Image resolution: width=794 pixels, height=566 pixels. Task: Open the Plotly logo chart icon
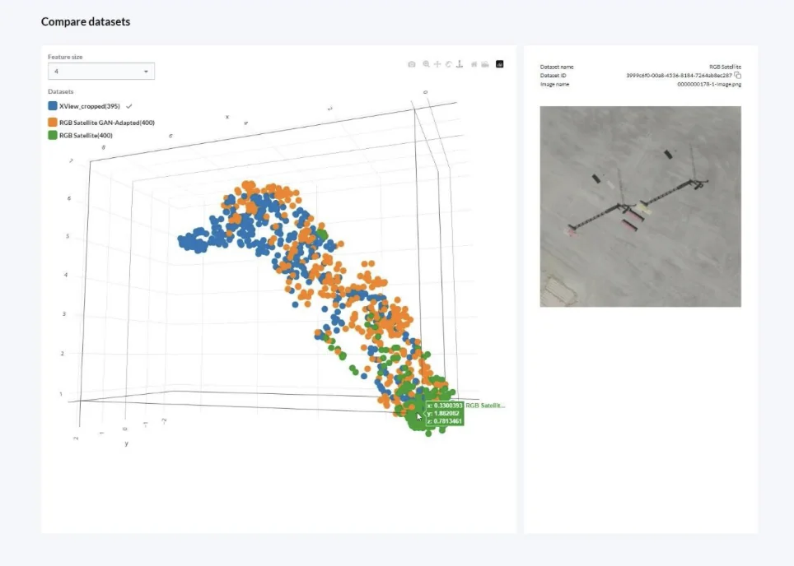click(500, 64)
